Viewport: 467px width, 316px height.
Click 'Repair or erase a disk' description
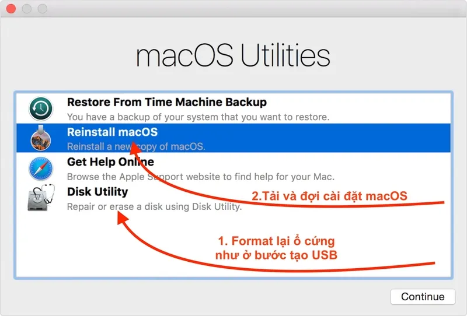point(154,206)
